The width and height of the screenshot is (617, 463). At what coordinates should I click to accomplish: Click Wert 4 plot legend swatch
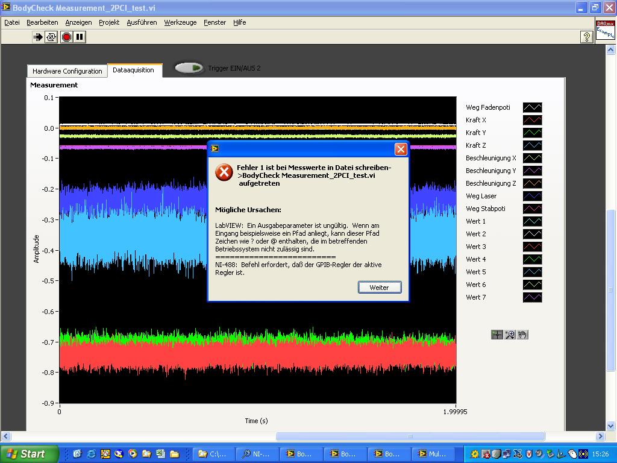point(532,259)
